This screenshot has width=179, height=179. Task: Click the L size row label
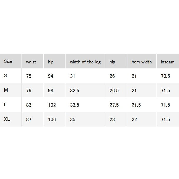click(x=5, y=105)
